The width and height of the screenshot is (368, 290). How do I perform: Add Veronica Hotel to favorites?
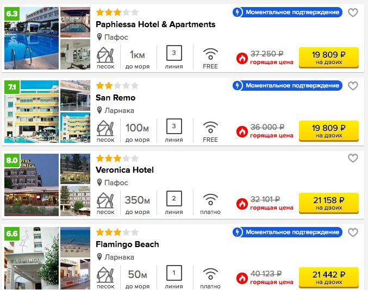click(x=353, y=158)
